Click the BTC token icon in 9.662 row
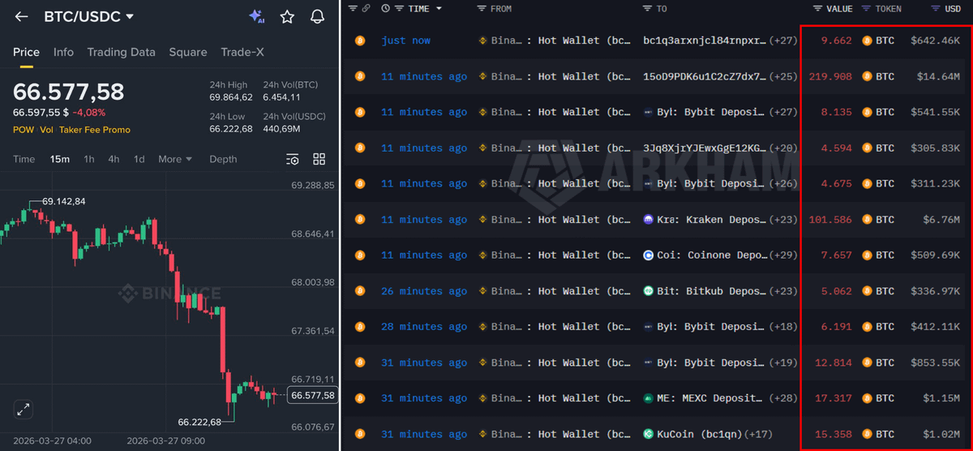 pos(867,41)
